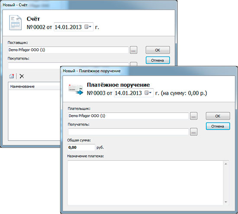Open calendar dropdown for invoice date
Screen dimensions: 238x214
point(88,27)
